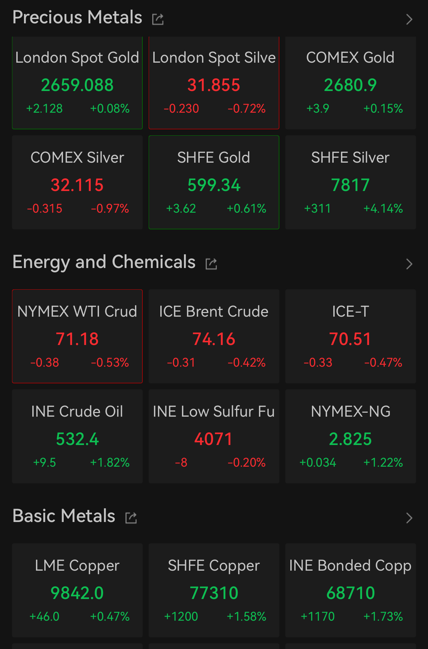Open SHFE Gold price card

click(214, 182)
